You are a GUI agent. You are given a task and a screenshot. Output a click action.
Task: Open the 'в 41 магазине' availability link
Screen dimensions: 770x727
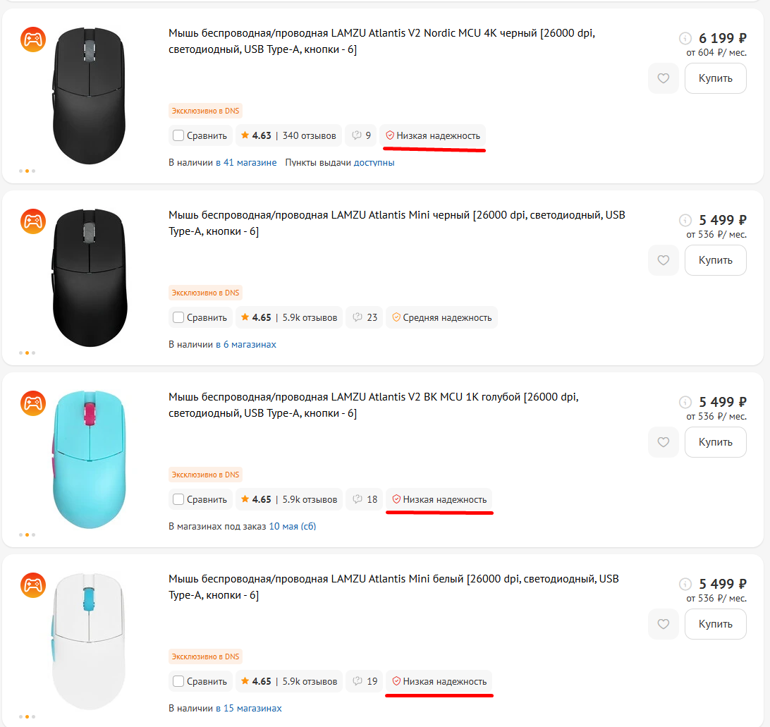246,162
